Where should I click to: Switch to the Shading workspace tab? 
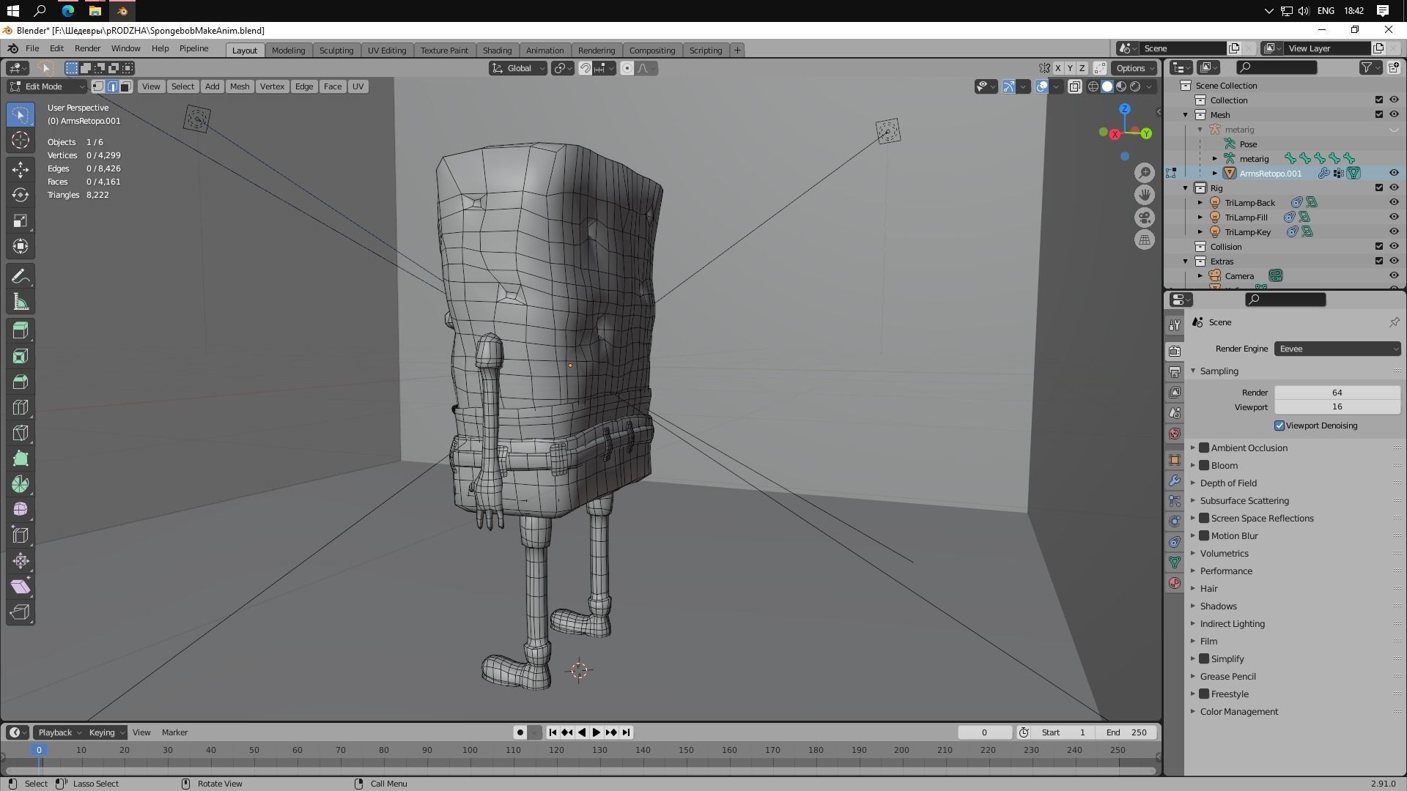pos(497,51)
